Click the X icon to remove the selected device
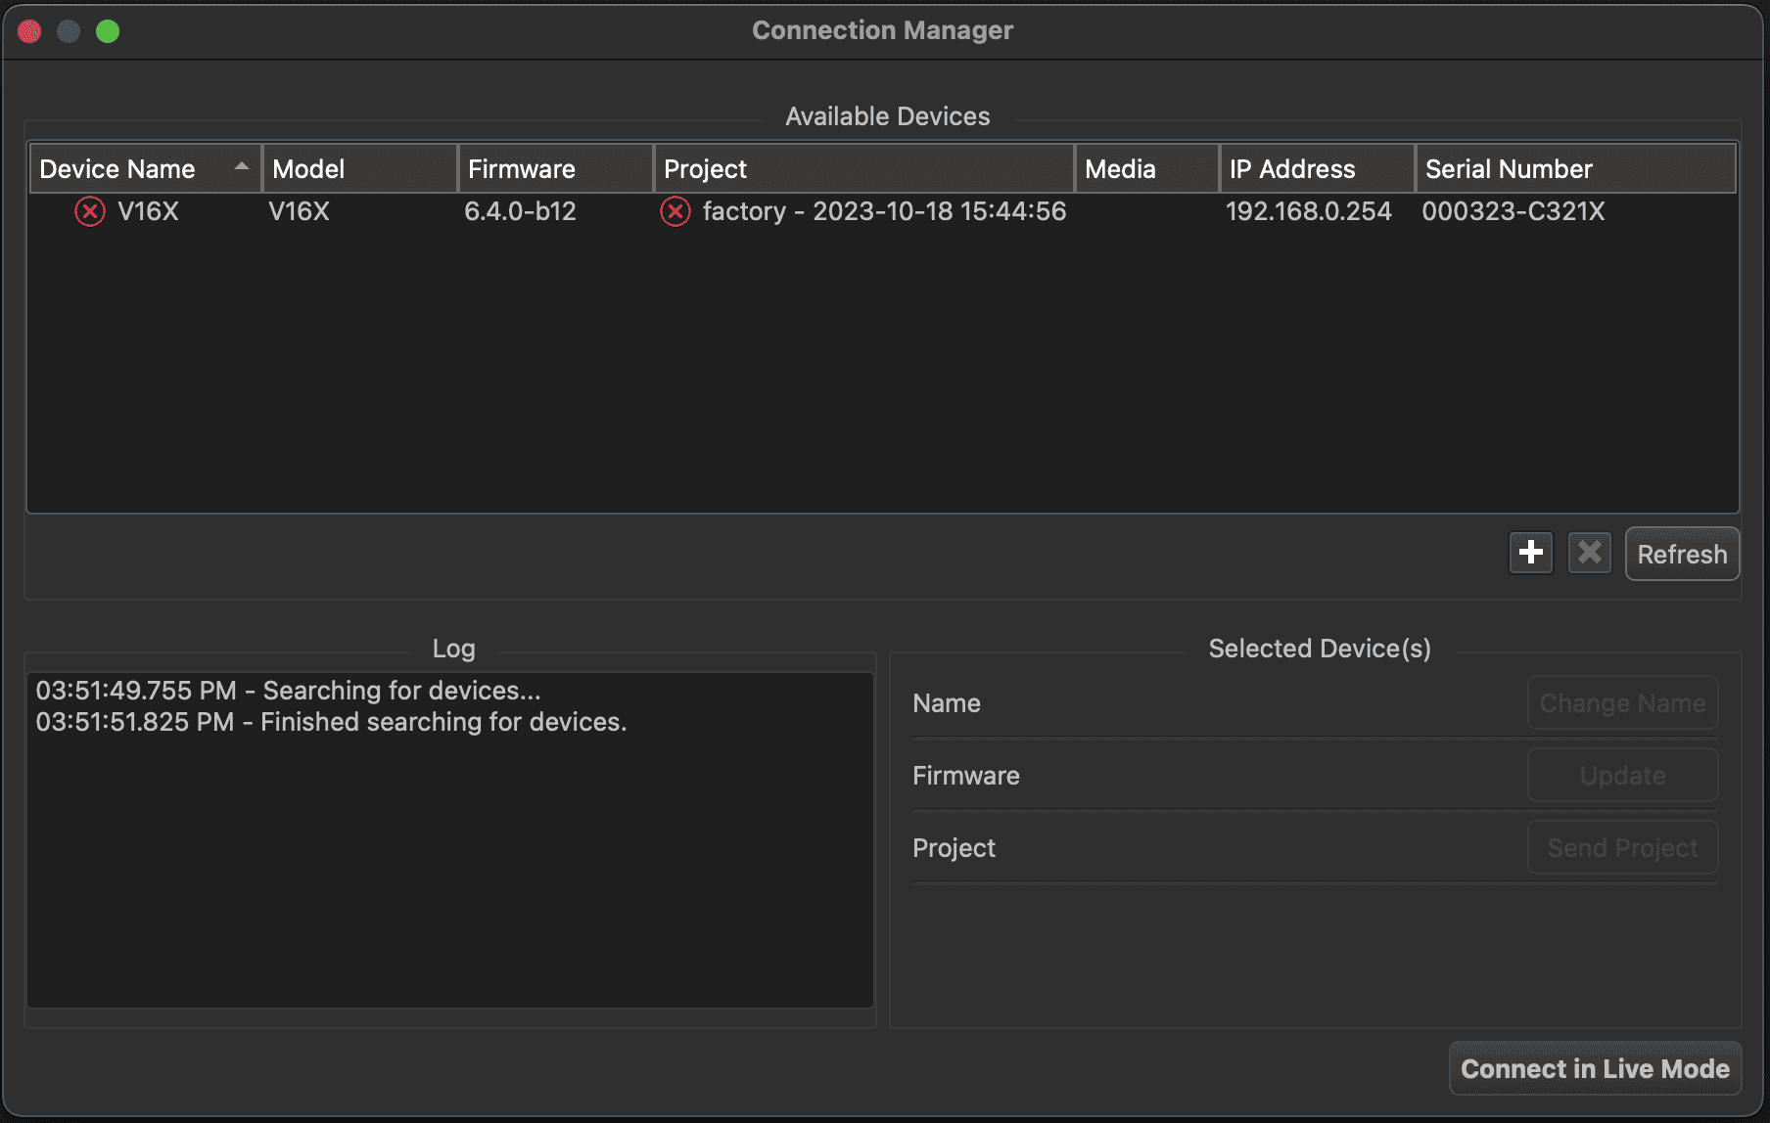1770x1123 pixels. 1589,553
